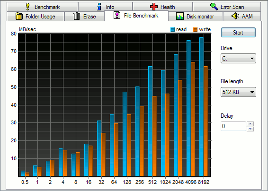Click the red cross Health icon
This screenshot has width=268, height=191.
click(x=154, y=7)
